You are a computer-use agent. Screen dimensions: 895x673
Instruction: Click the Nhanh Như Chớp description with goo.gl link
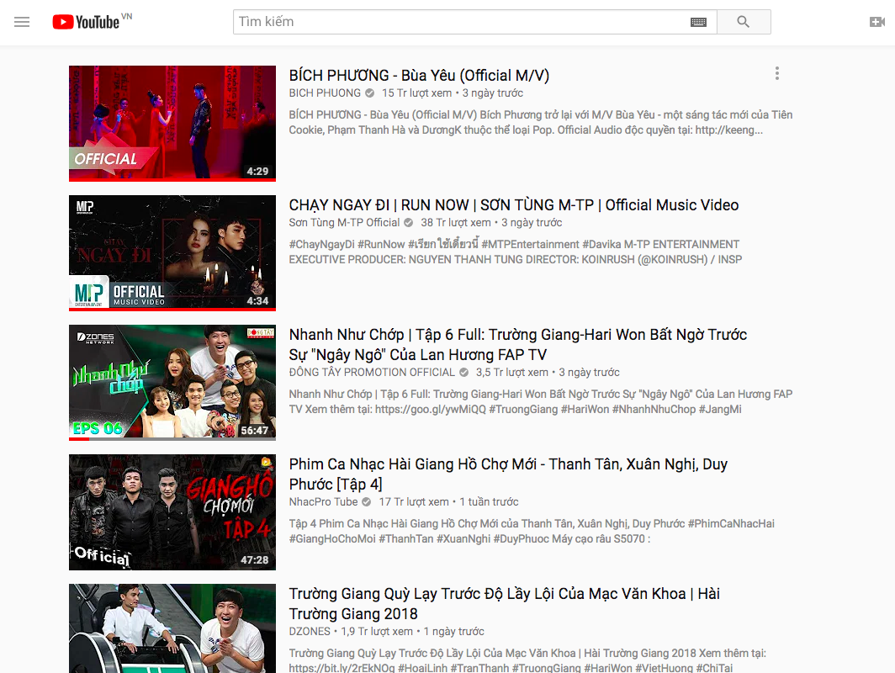point(541,401)
